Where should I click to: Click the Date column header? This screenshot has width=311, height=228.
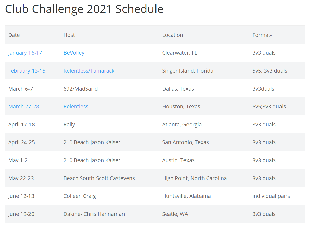coord(14,35)
